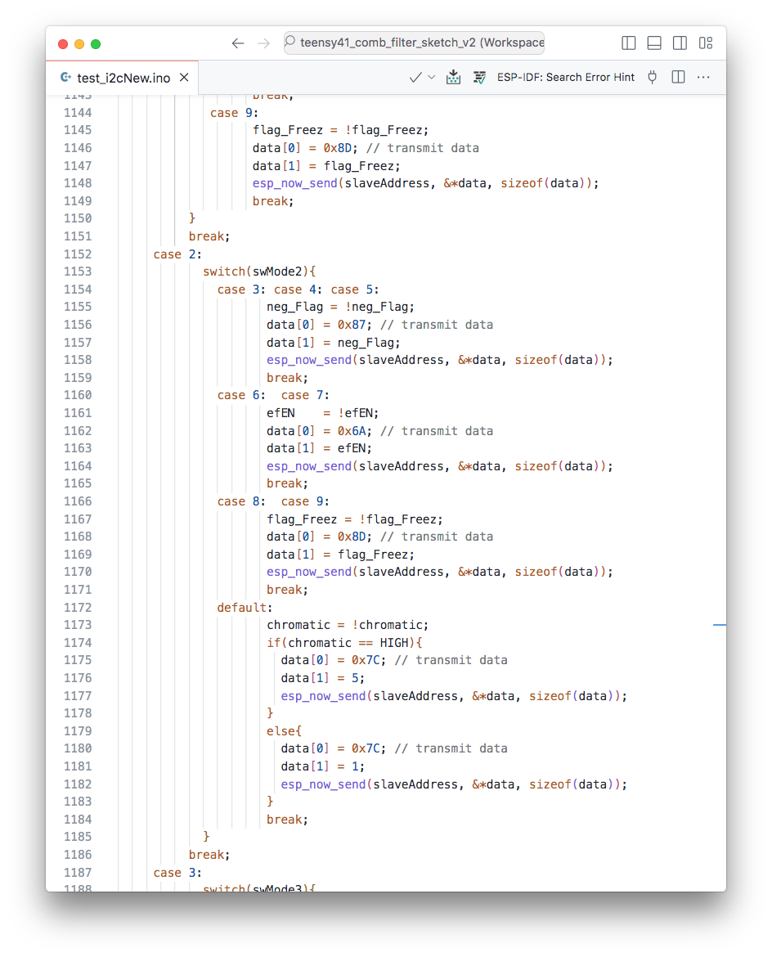Image resolution: width=772 pixels, height=957 pixels.
Task: Click the plug serial port icon
Action: [x=652, y=77]
